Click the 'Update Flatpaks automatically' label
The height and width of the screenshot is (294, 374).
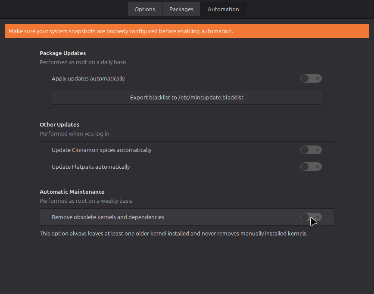[x=91, y=167]
